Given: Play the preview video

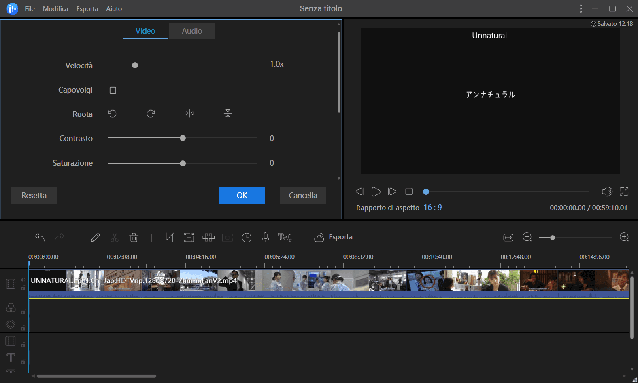Looking at the screenshot, I should tap(376, 191).
